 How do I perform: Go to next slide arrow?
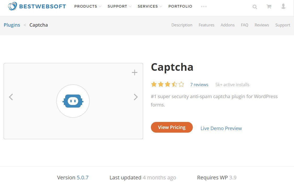pos(136,97)
